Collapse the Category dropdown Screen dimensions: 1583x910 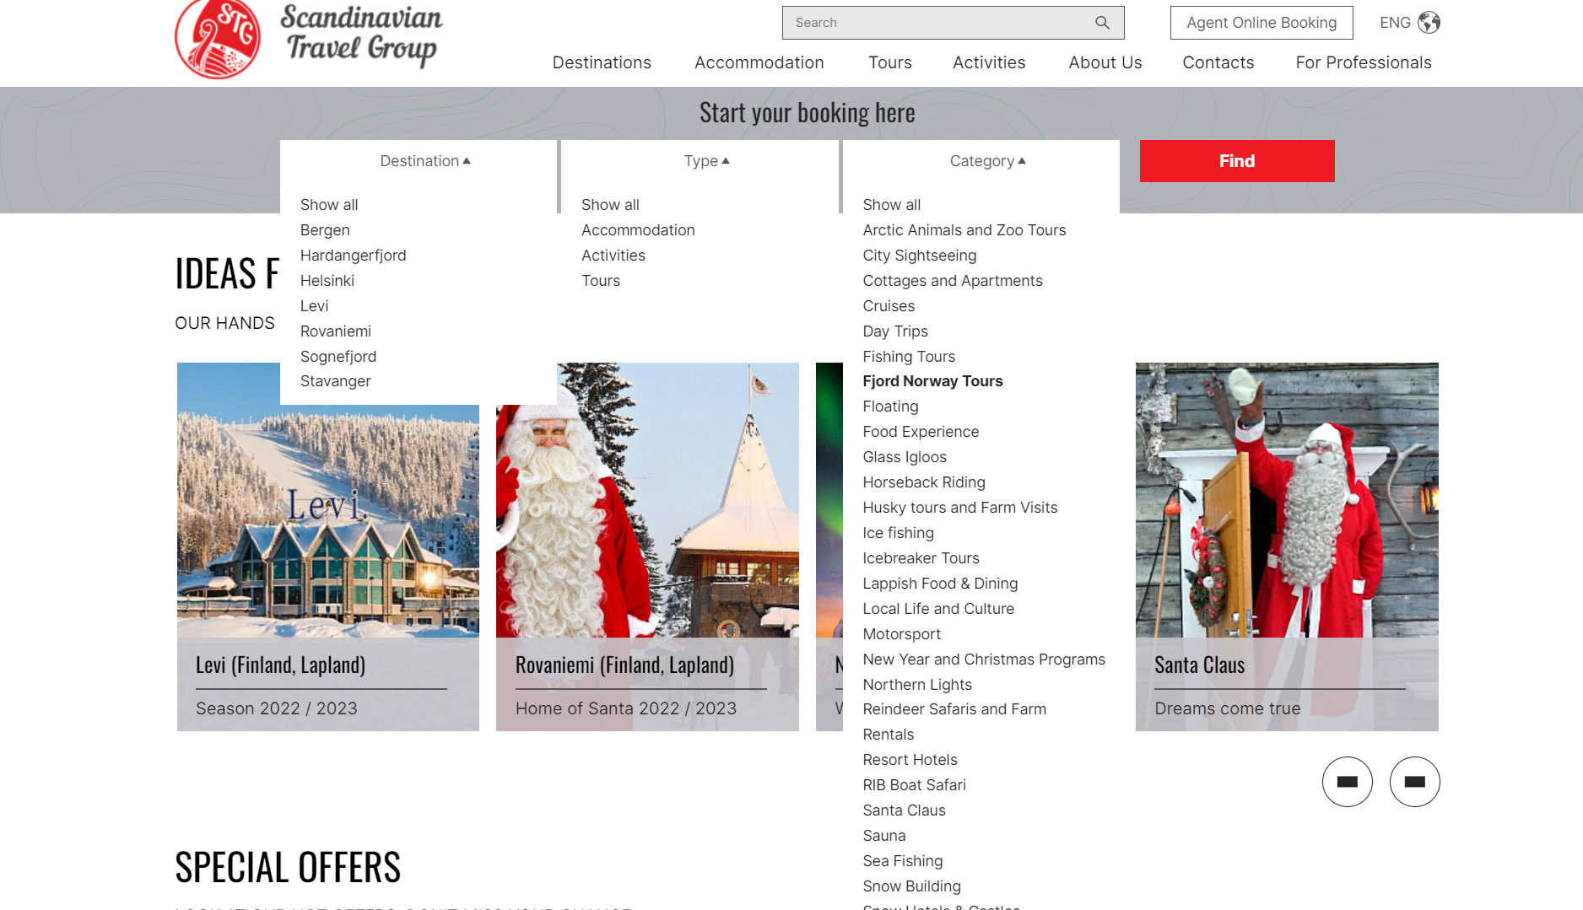pyautogui.click(x=987, y=161)
